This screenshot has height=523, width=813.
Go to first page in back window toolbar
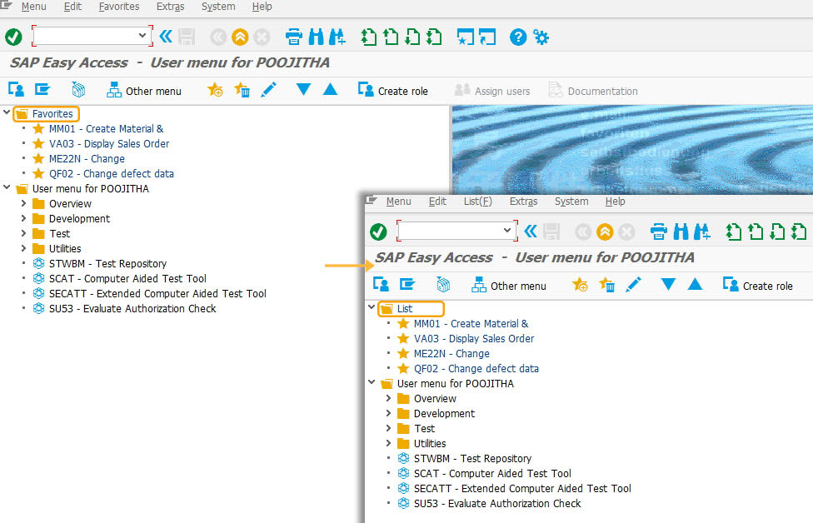point(369,37)
